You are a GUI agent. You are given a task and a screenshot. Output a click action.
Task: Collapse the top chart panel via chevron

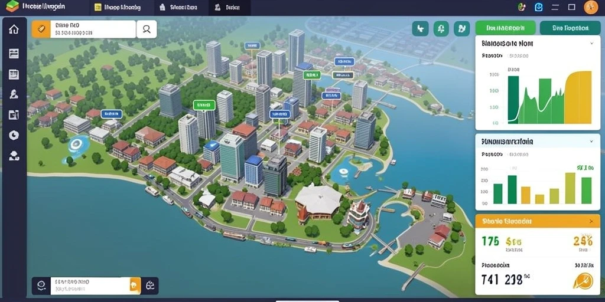tap(591, 44)
